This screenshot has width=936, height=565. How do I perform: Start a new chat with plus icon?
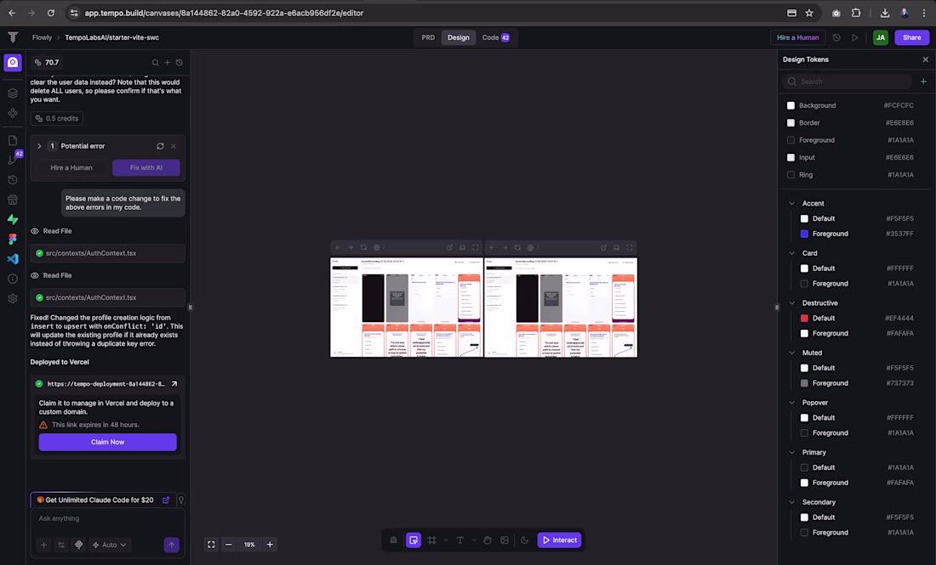[167, 62]
